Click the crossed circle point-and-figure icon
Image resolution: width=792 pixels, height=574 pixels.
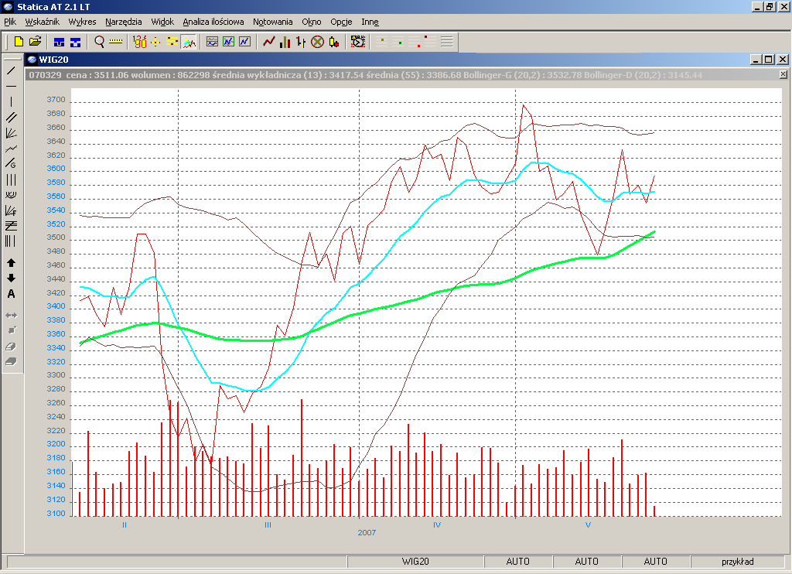coord(317,42)
